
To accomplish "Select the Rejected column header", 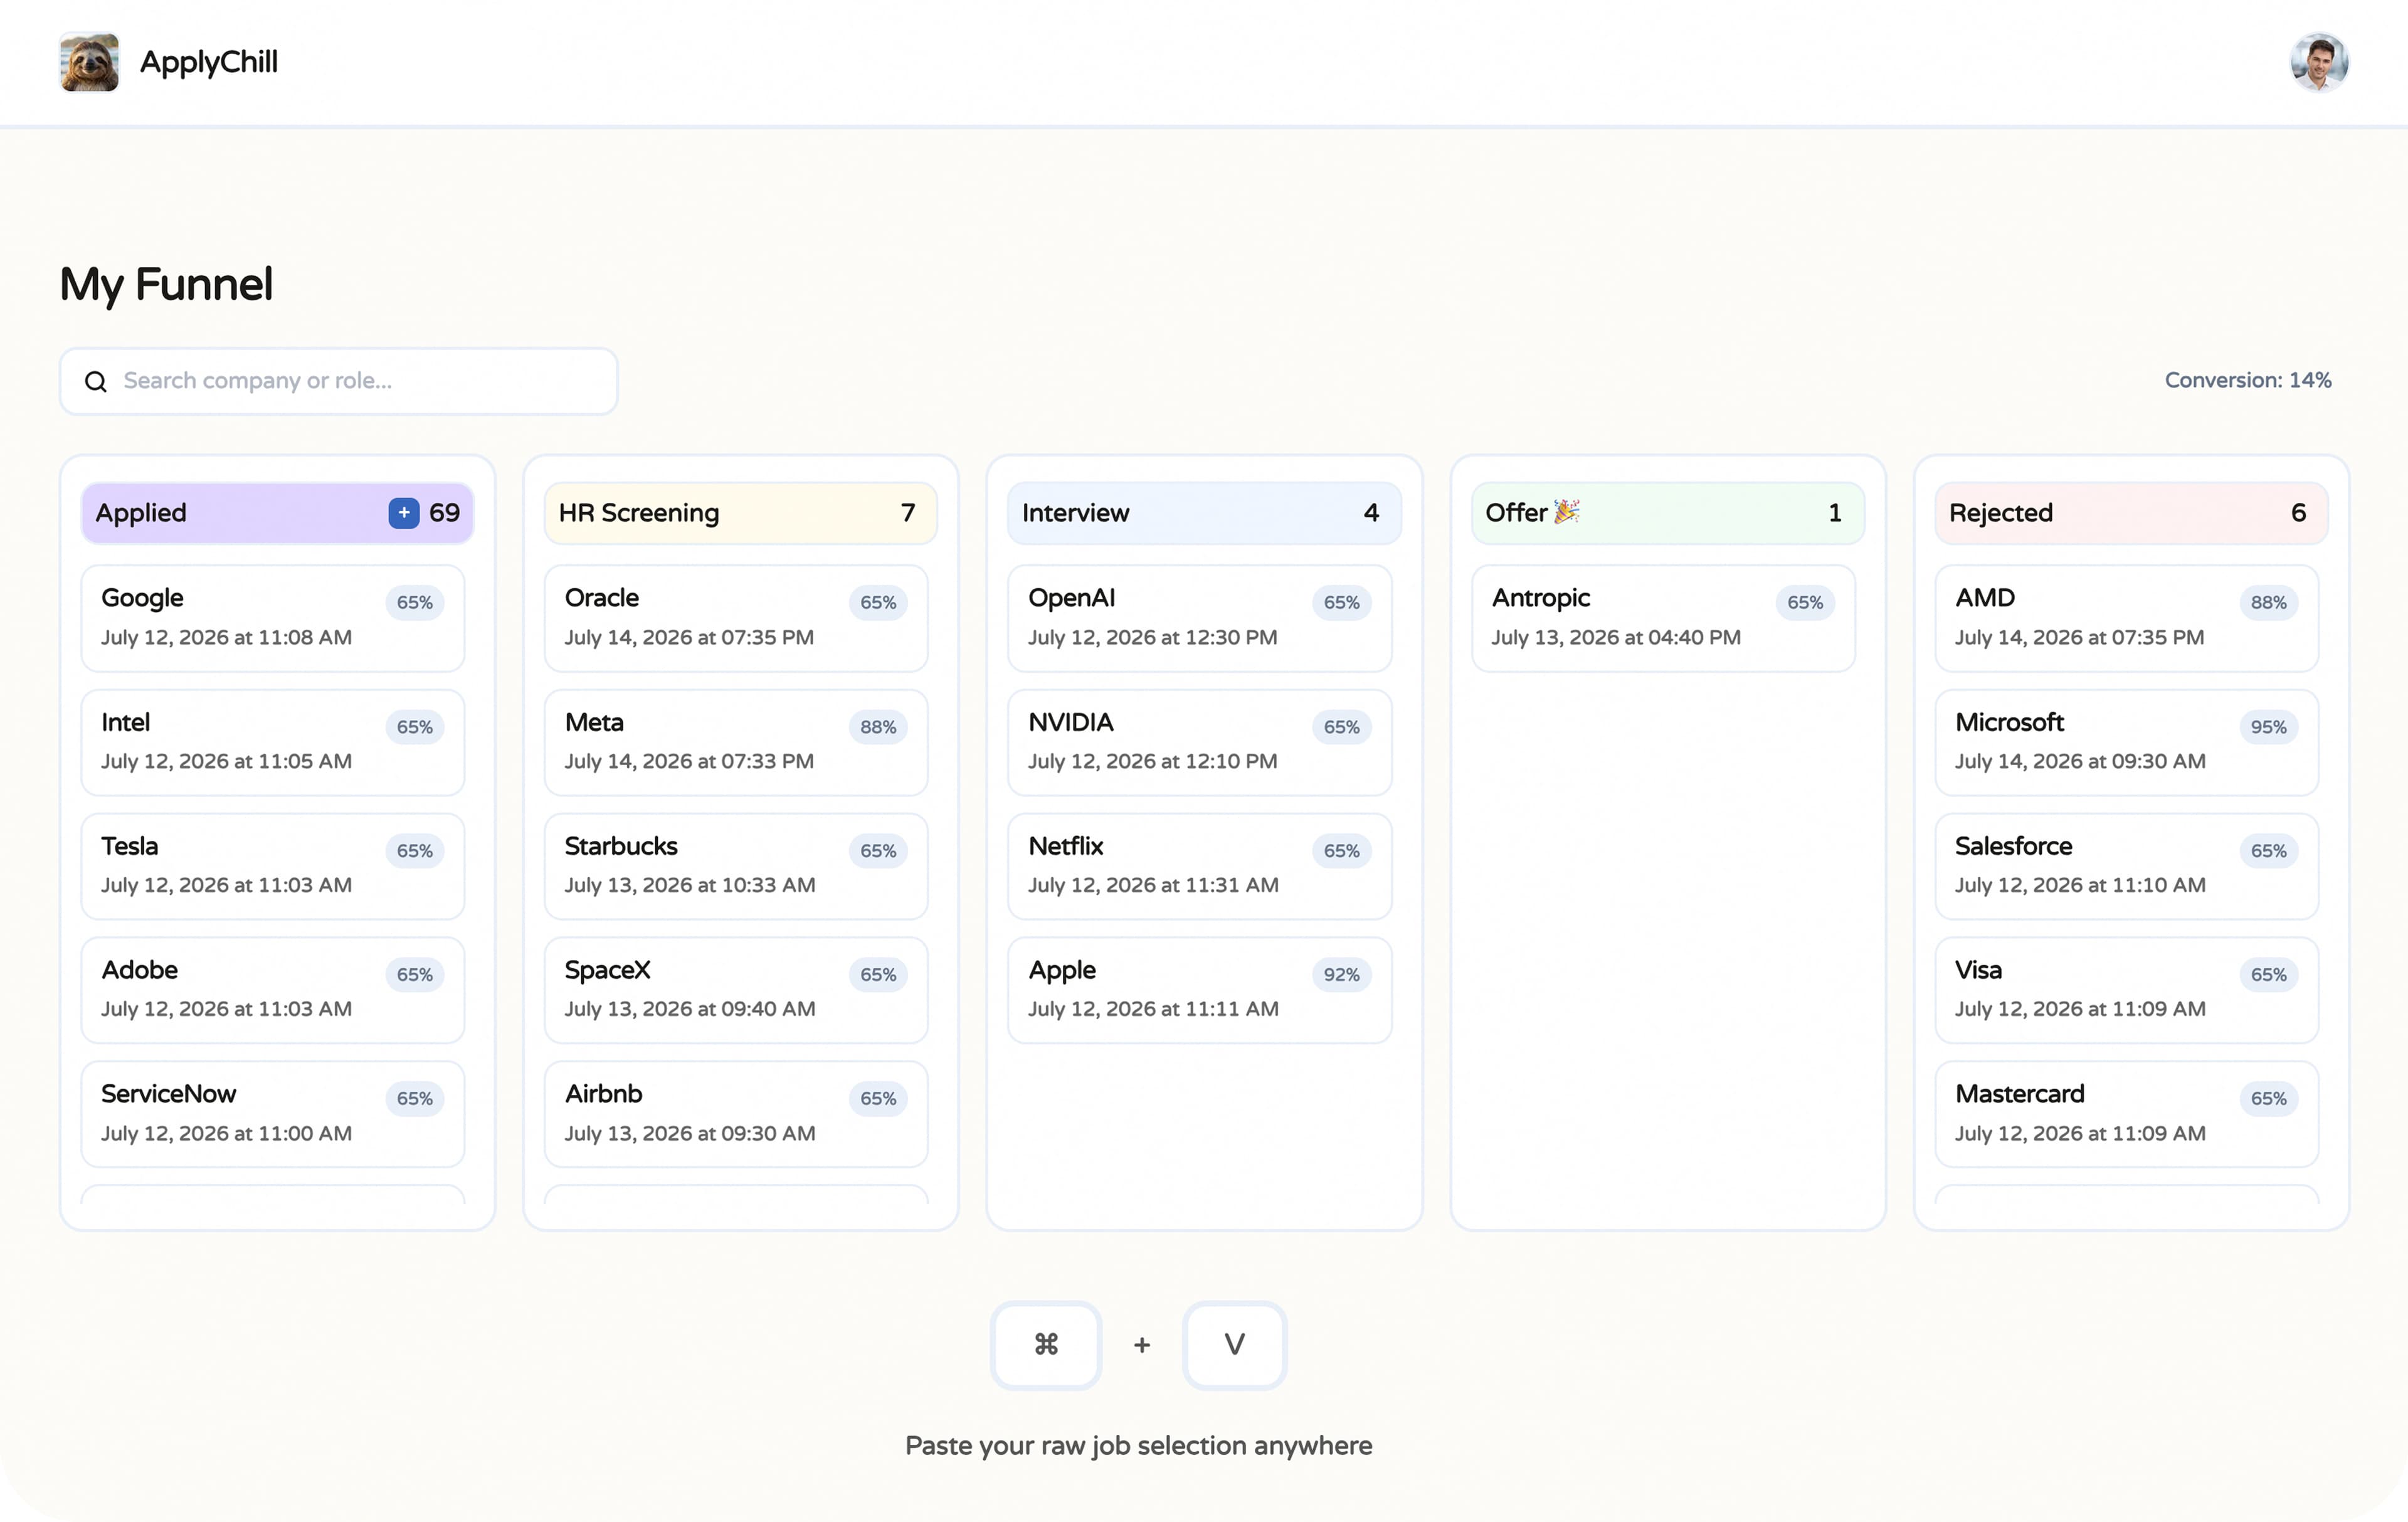I will click(x=2131, y=513).
